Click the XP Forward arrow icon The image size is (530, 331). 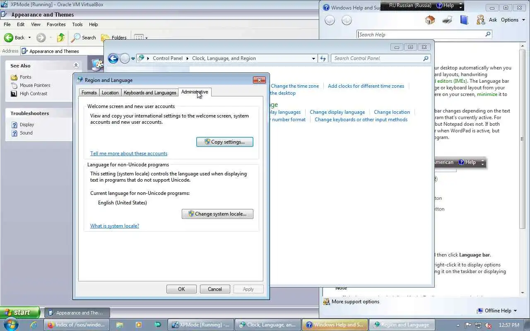(41, 38)
